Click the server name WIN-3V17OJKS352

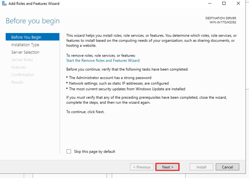[x=223, y=22]
